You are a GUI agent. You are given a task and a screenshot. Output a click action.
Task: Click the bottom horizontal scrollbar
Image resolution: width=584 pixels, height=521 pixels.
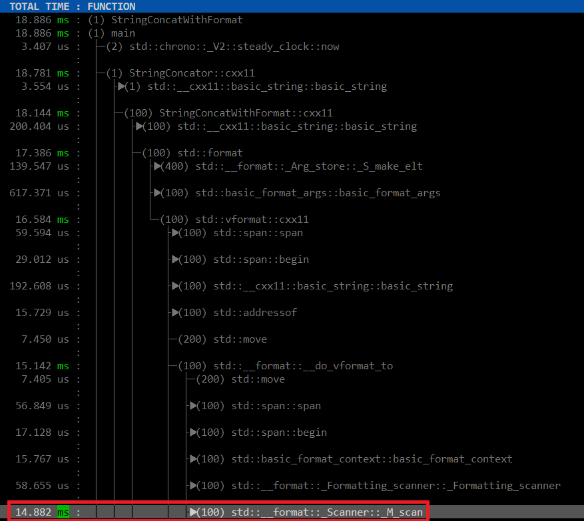click(292, 518)
